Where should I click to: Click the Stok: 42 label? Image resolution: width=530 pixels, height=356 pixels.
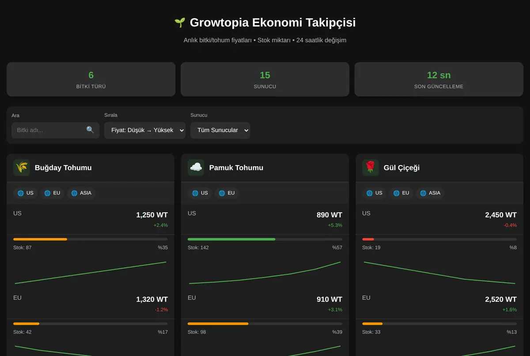coord(23,332)
